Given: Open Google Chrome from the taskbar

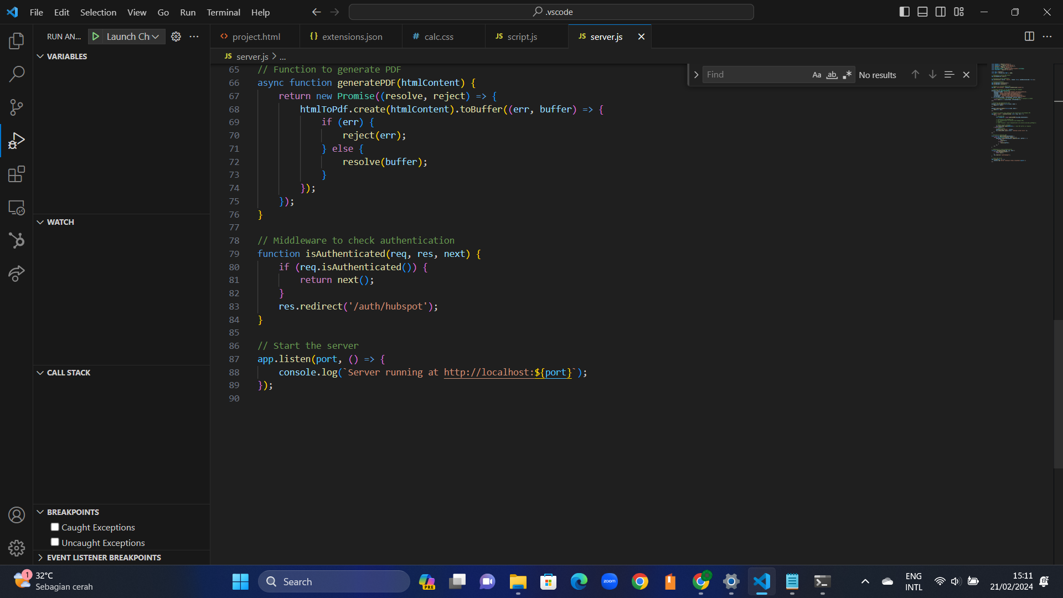Looking at the screenshot, I should pyautogui.click(x=639, y=581).
